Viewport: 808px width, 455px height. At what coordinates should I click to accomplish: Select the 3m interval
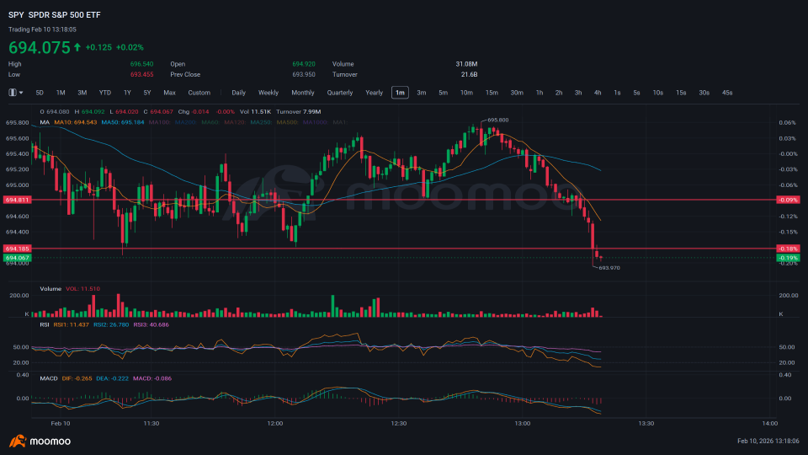point(422,93)
